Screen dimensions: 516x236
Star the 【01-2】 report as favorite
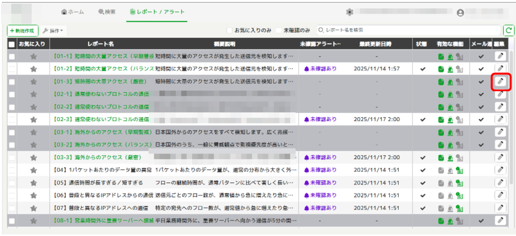(x=33, y=69)
